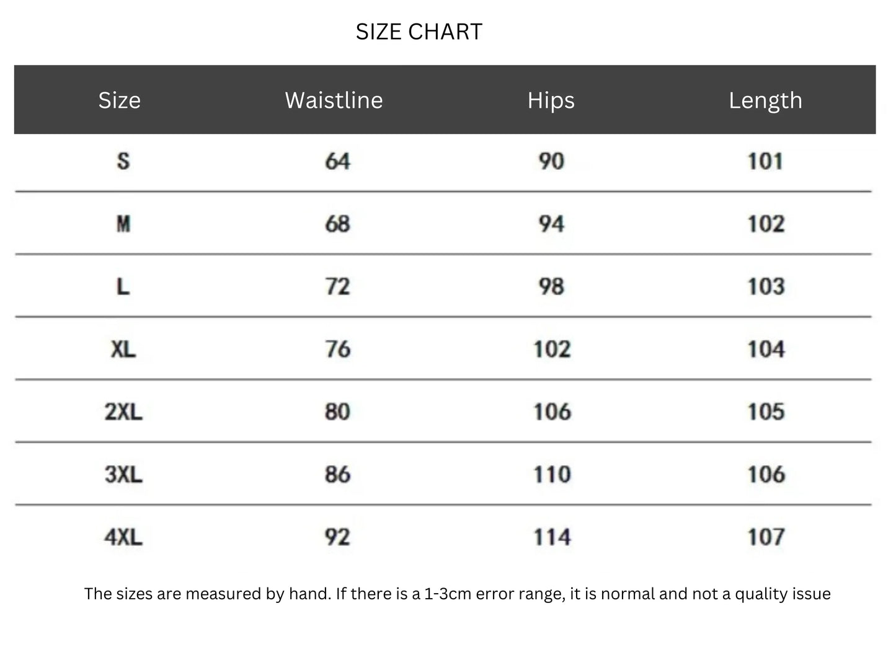The image size is (896, 647).
Task: Click the 2XL size row label
Action: pyautogui.click(x=123, y=412)
